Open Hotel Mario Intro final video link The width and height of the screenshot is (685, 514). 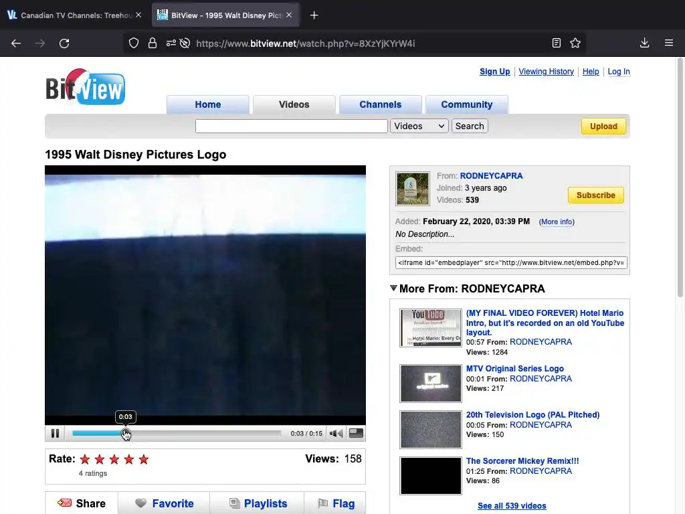tap(545, 323)
